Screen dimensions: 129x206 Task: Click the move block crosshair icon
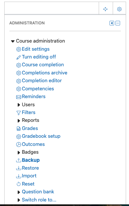(x=105, y=9)
